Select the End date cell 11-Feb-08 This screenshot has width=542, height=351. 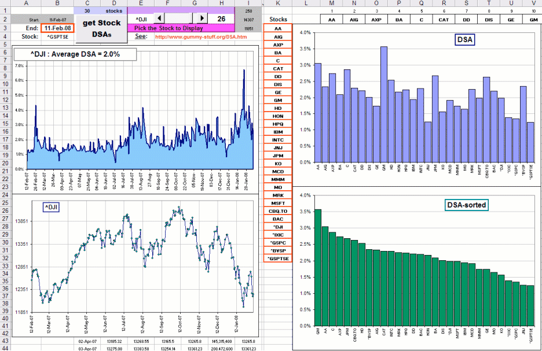coord(57,28)
